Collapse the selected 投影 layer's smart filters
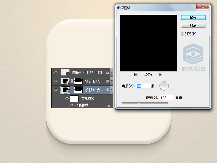Image resolution: width=217 pixels, height=163 pixels. 111,90
